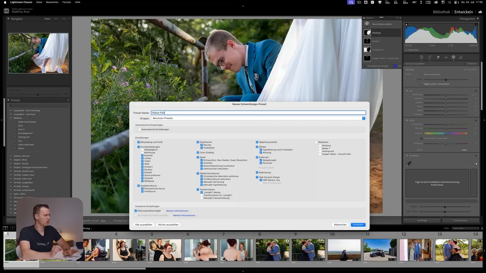The height and width of the screenshot is (273, 486).
Task: Click the Belichtung slider handle
Action: (446, 95)
